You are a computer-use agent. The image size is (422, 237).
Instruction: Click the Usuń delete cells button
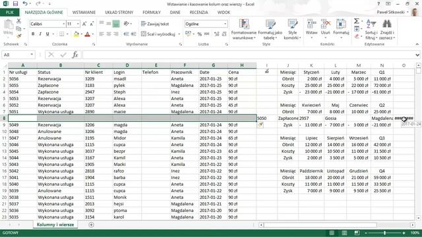click(325, 30)
